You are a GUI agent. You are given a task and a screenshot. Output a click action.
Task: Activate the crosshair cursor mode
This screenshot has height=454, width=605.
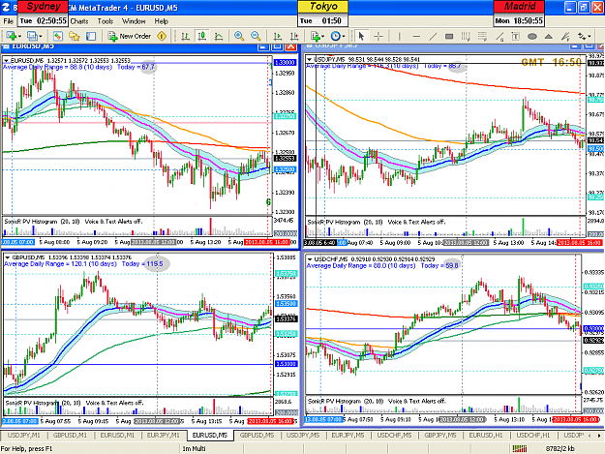pyautogui.click(x=378, y=36)
